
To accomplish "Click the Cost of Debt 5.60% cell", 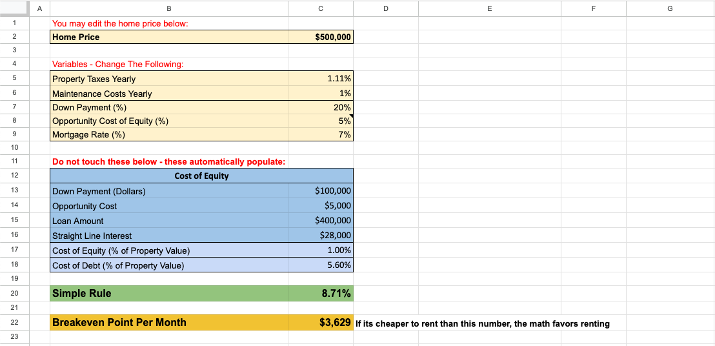I will [x=321, y=265].
